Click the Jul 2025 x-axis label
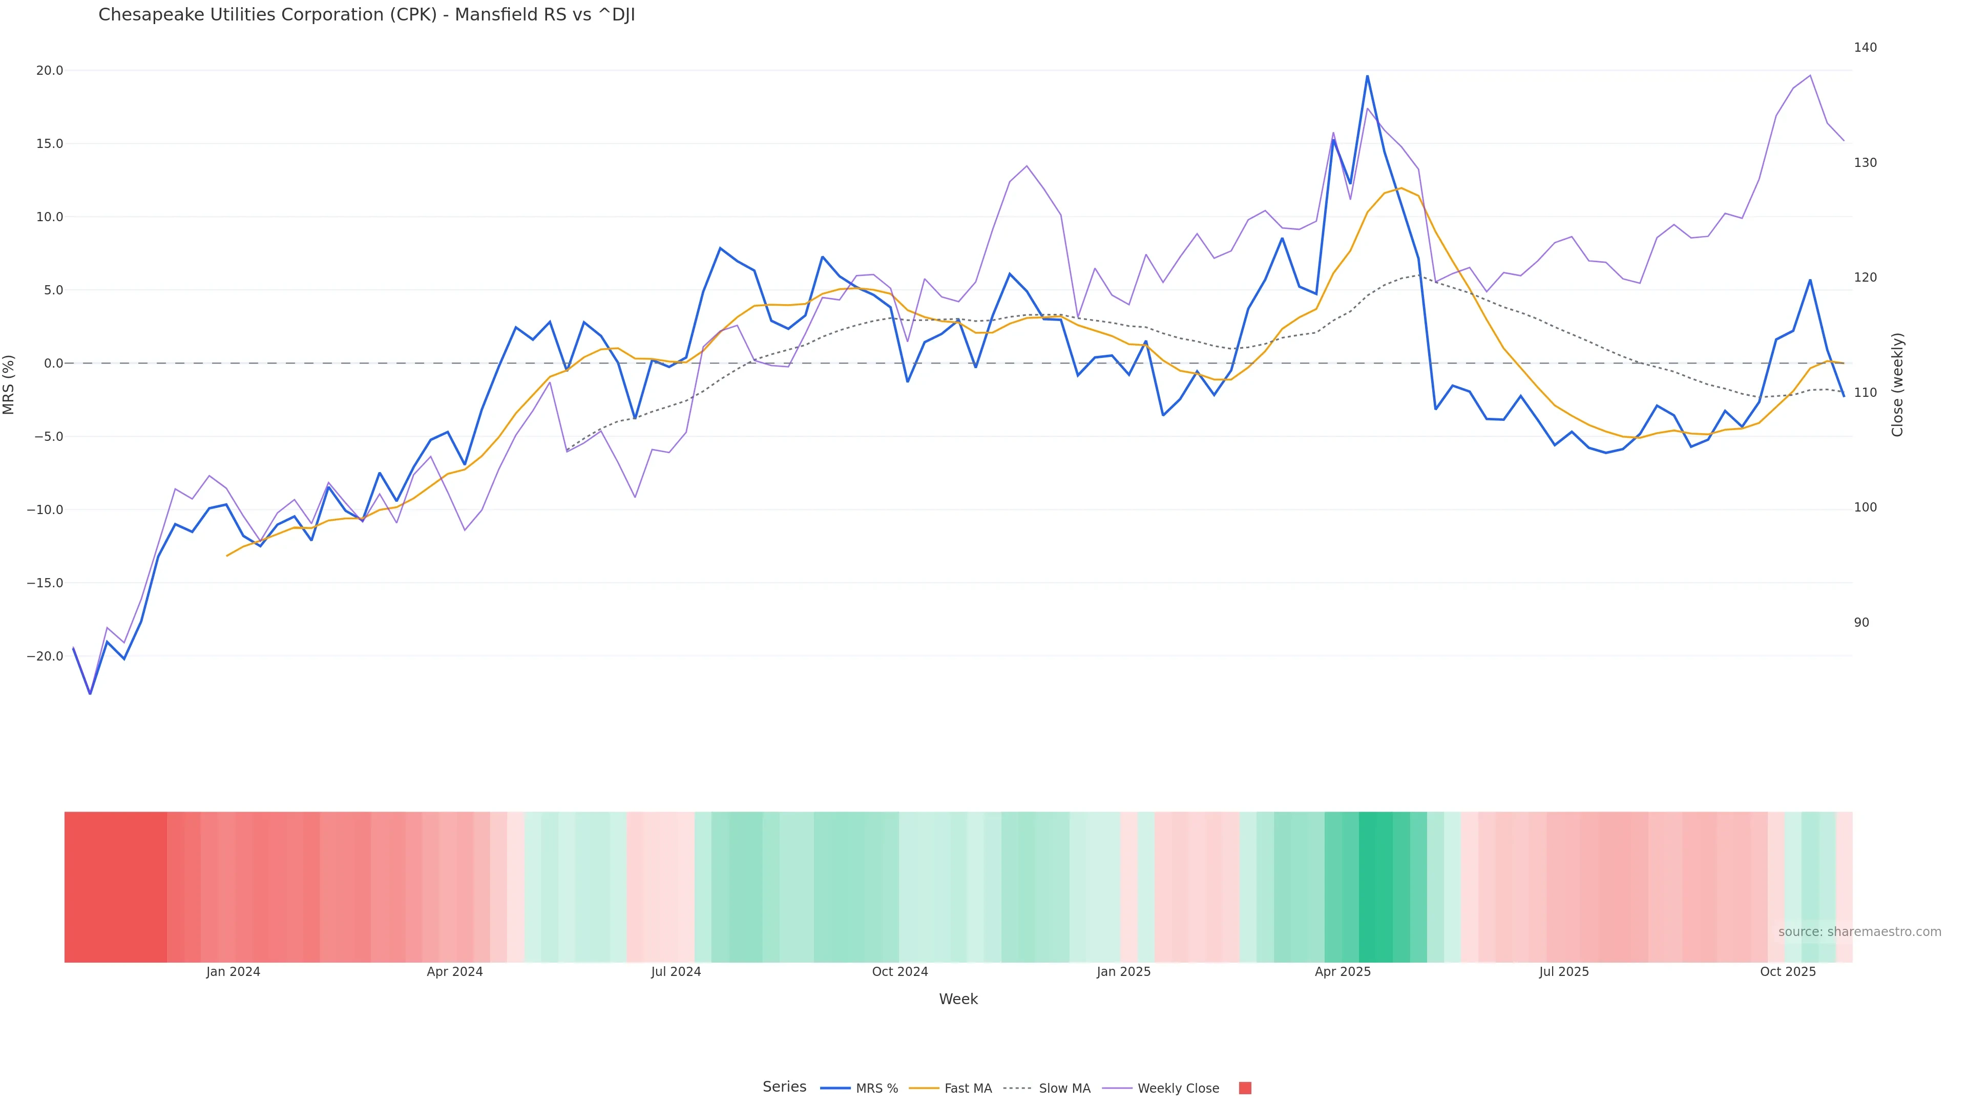The width and height of the screenshot is (1967, 1106). [x=1564, y=972]
